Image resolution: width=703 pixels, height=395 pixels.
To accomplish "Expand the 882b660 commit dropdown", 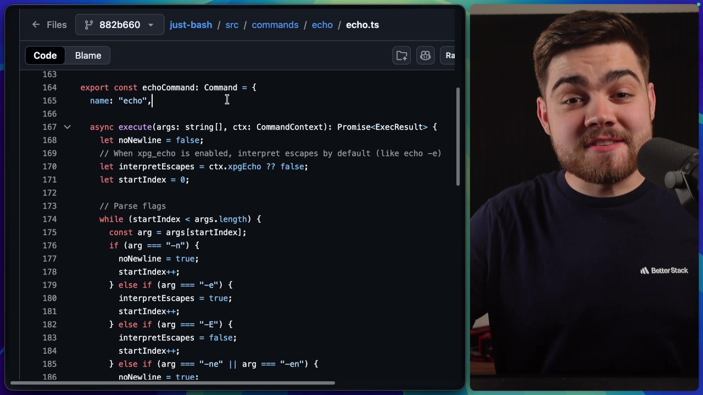I will click(x=150, y=25).
